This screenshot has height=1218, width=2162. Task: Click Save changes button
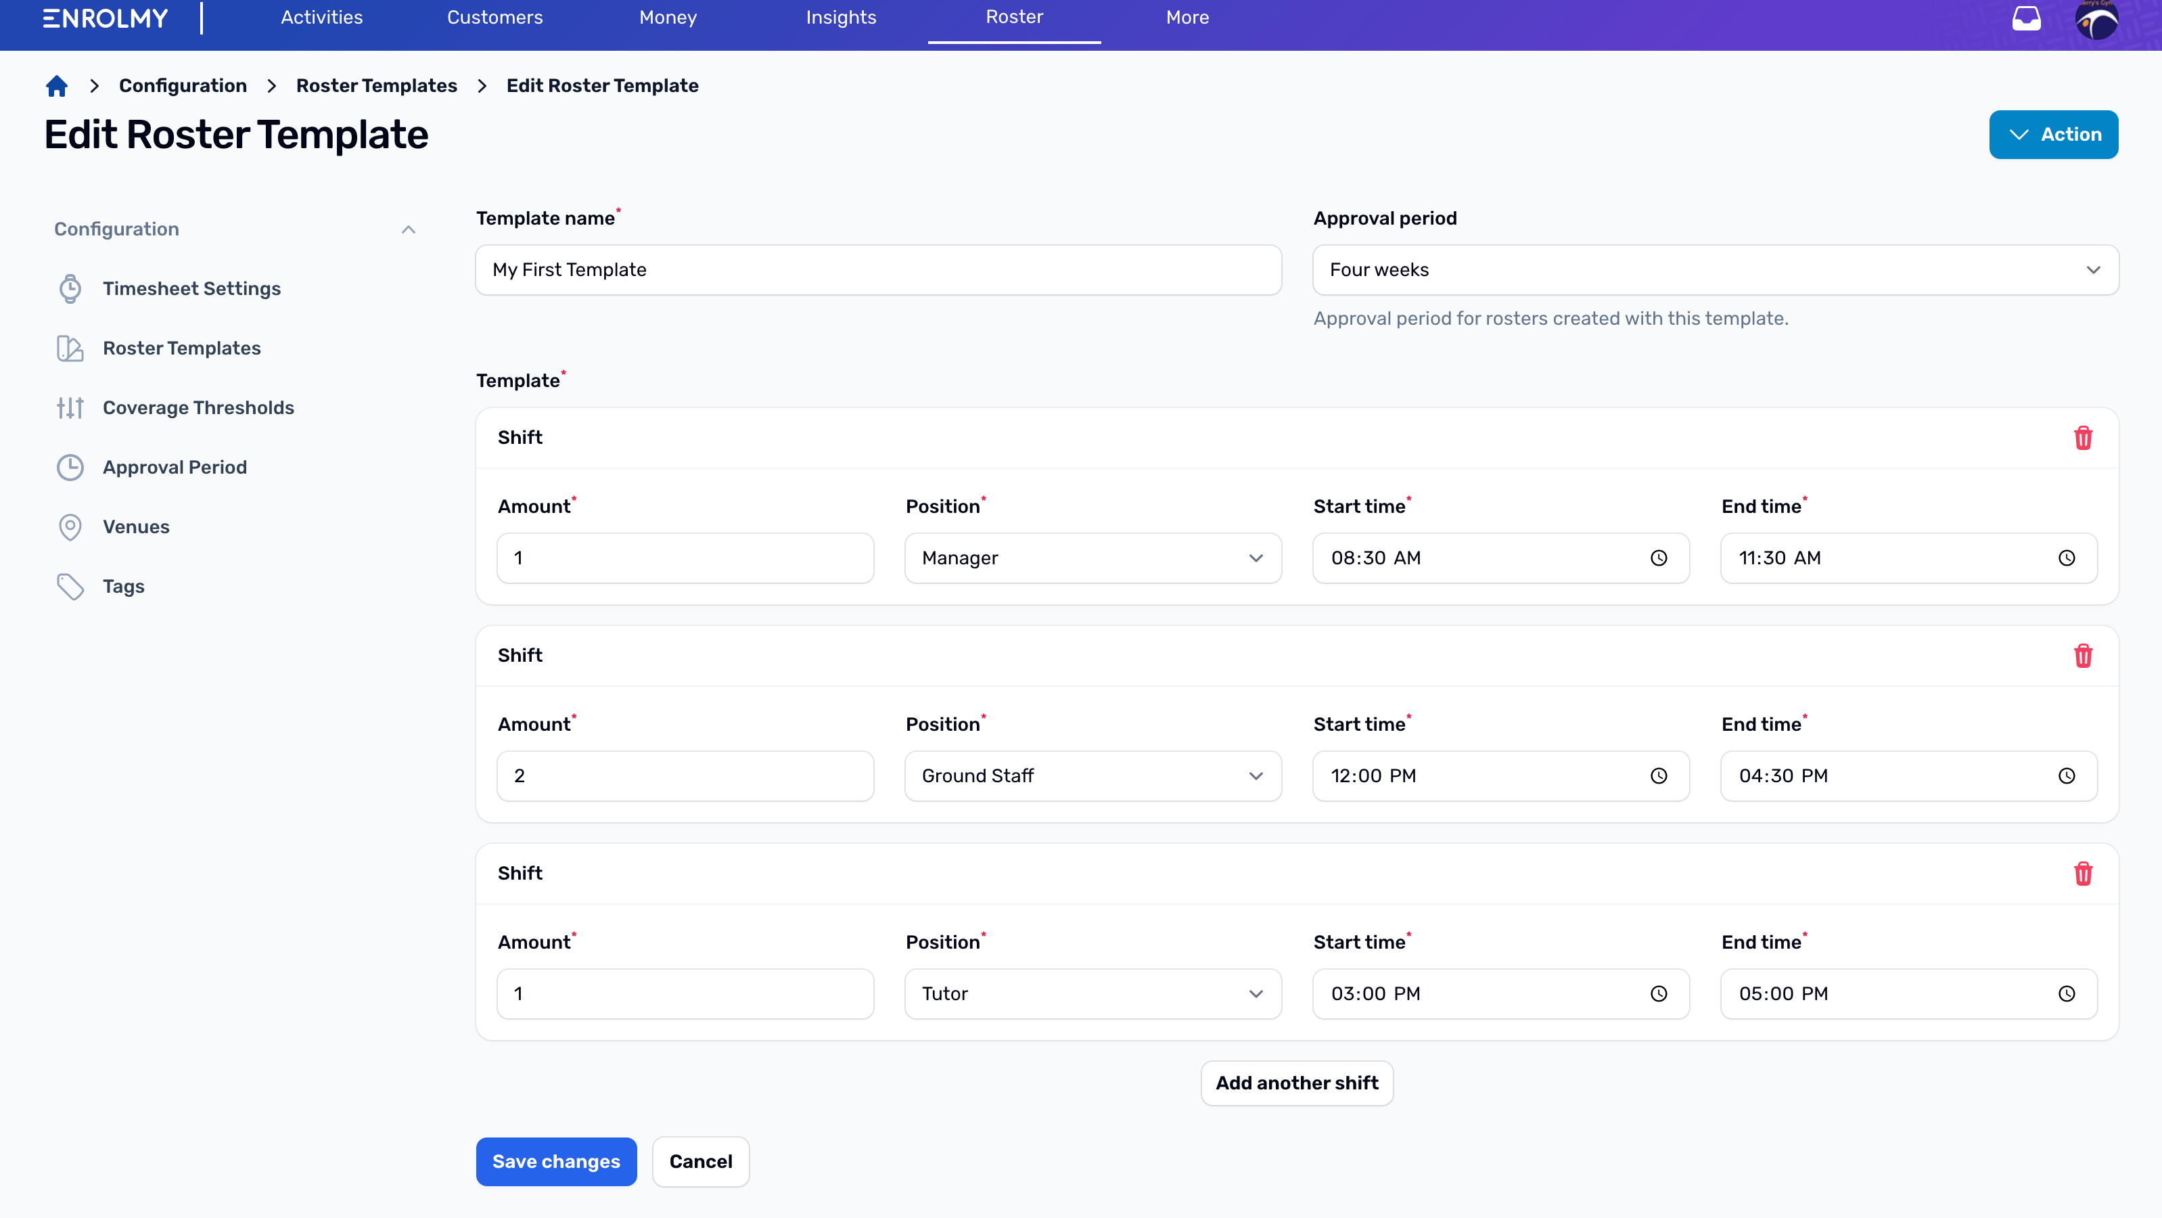point(557,1160)
